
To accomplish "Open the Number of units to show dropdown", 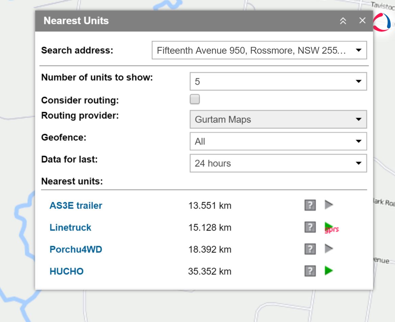I will click(x=278, y=81).
